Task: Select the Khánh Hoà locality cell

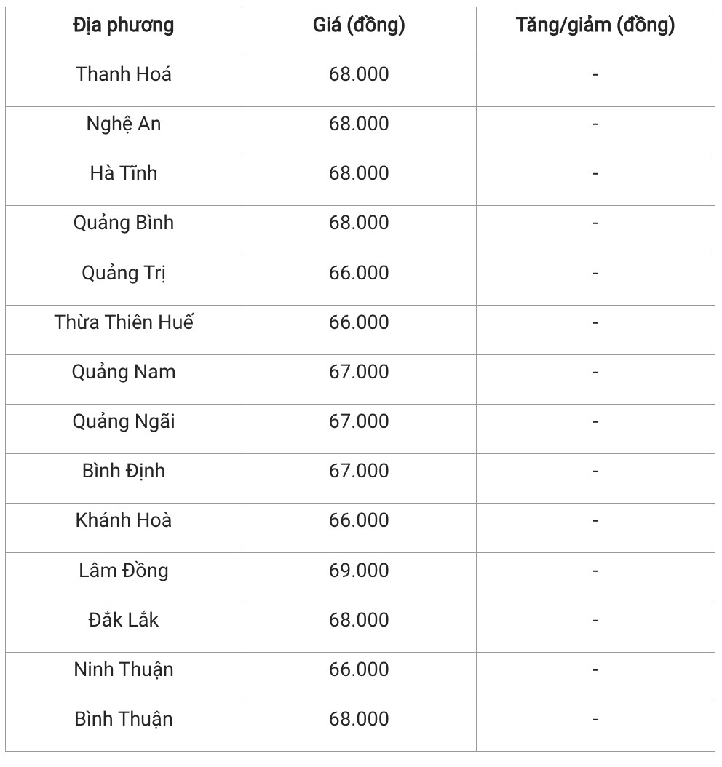Action: pos(124,520)
